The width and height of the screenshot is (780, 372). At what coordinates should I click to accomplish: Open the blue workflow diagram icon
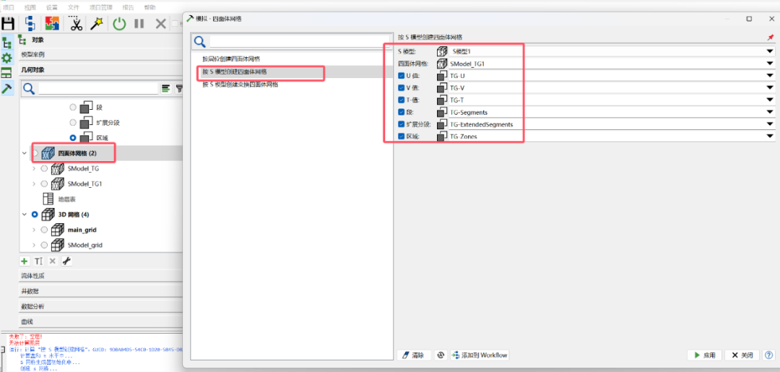[30, 23]
